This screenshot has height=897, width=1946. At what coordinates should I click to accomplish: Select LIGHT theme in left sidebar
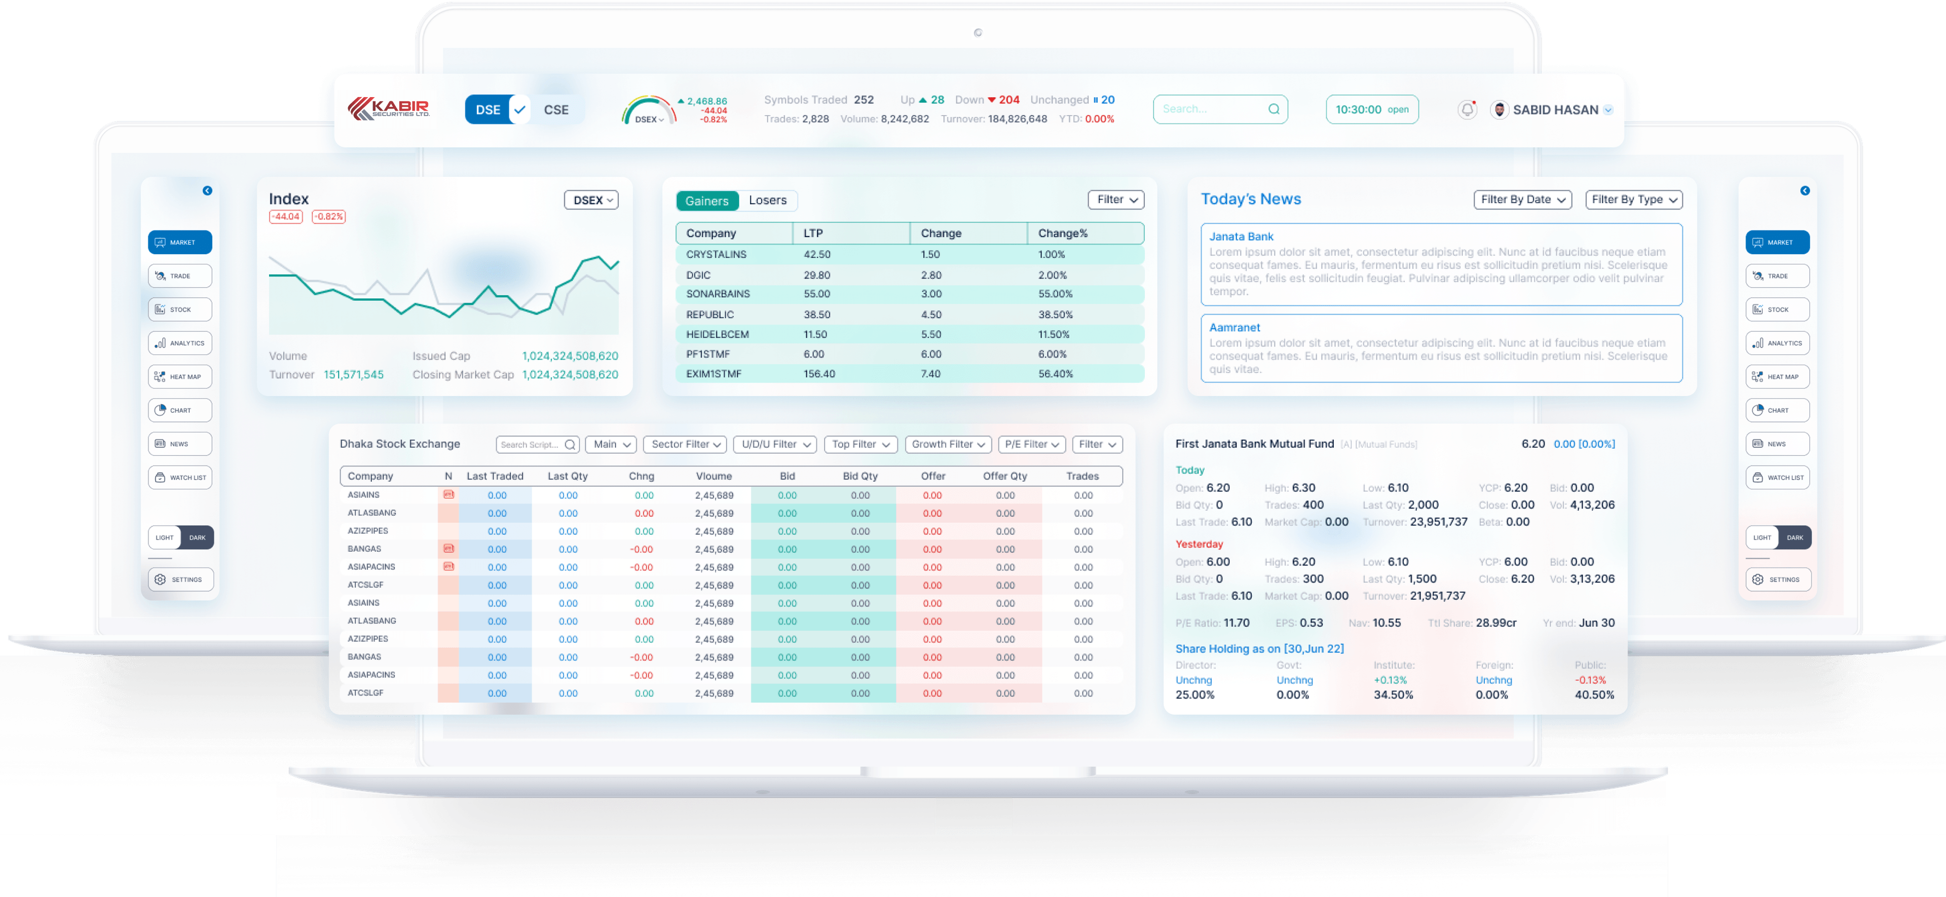tap(165, 538)
